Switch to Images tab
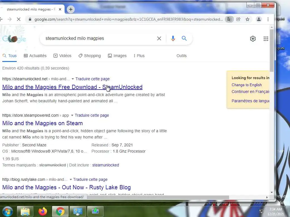The height and width of the screenshot is (217, 290). pyautogui.click(x=117, y=56)
